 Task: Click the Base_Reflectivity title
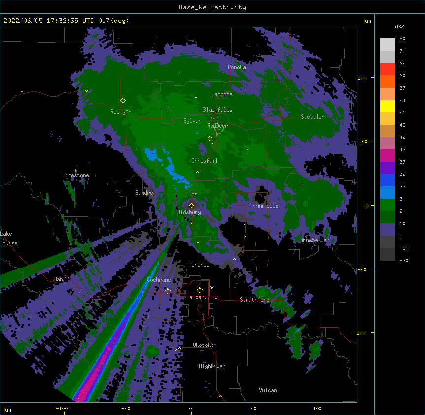(x=212, y=7)
